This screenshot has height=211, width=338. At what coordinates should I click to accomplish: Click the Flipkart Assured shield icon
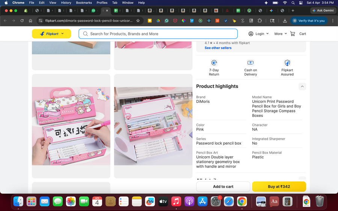pyautogui.click(x=287, y=63)
